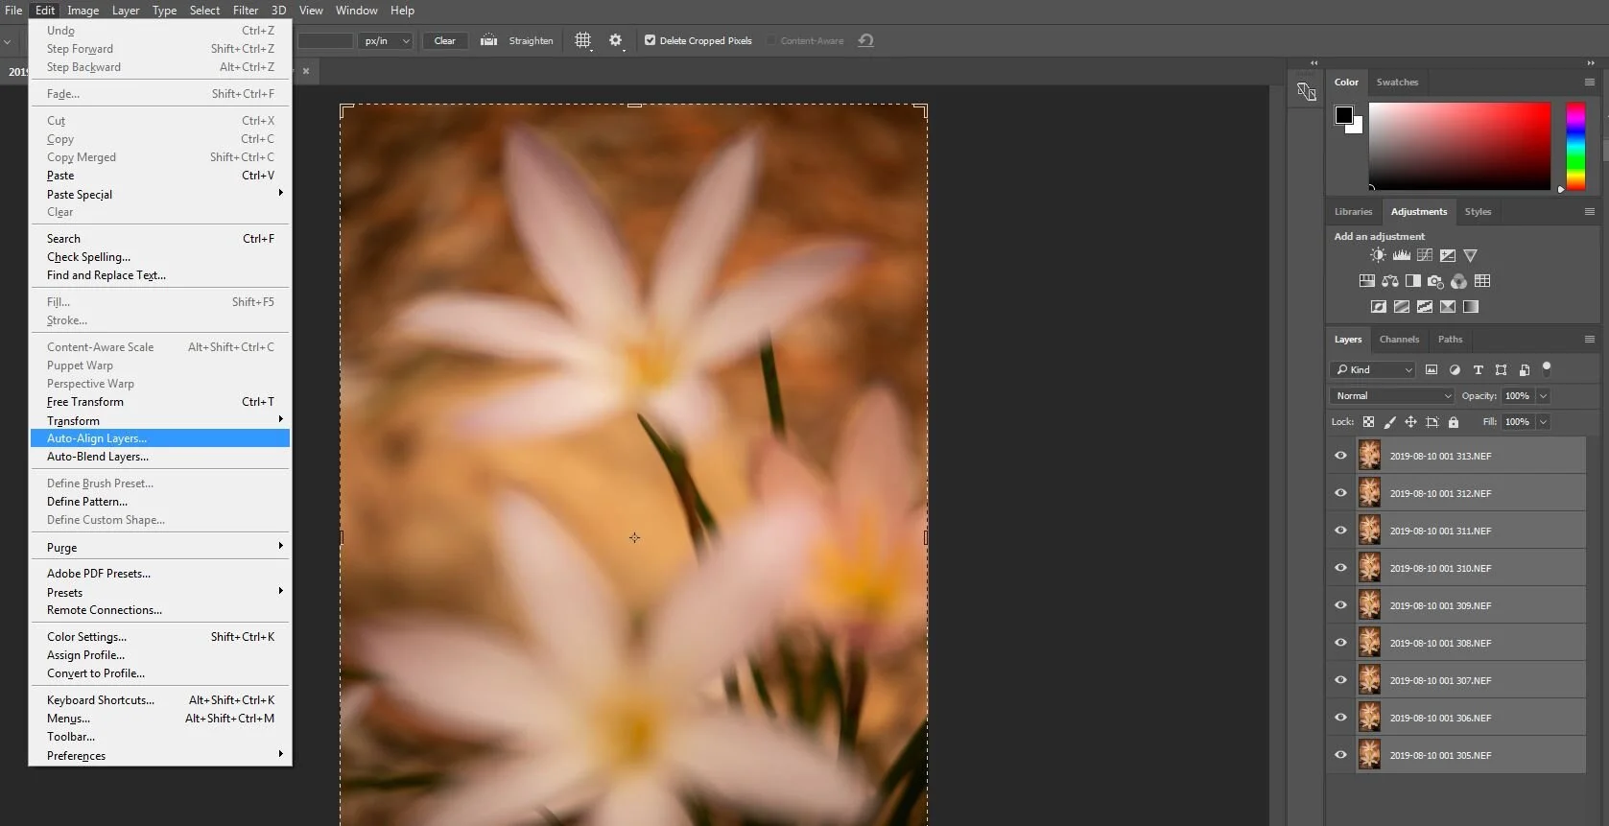Open crop settings gear menu
Image resolution: width=1609 pixels, height=826 pixels.
pos(616,40)
